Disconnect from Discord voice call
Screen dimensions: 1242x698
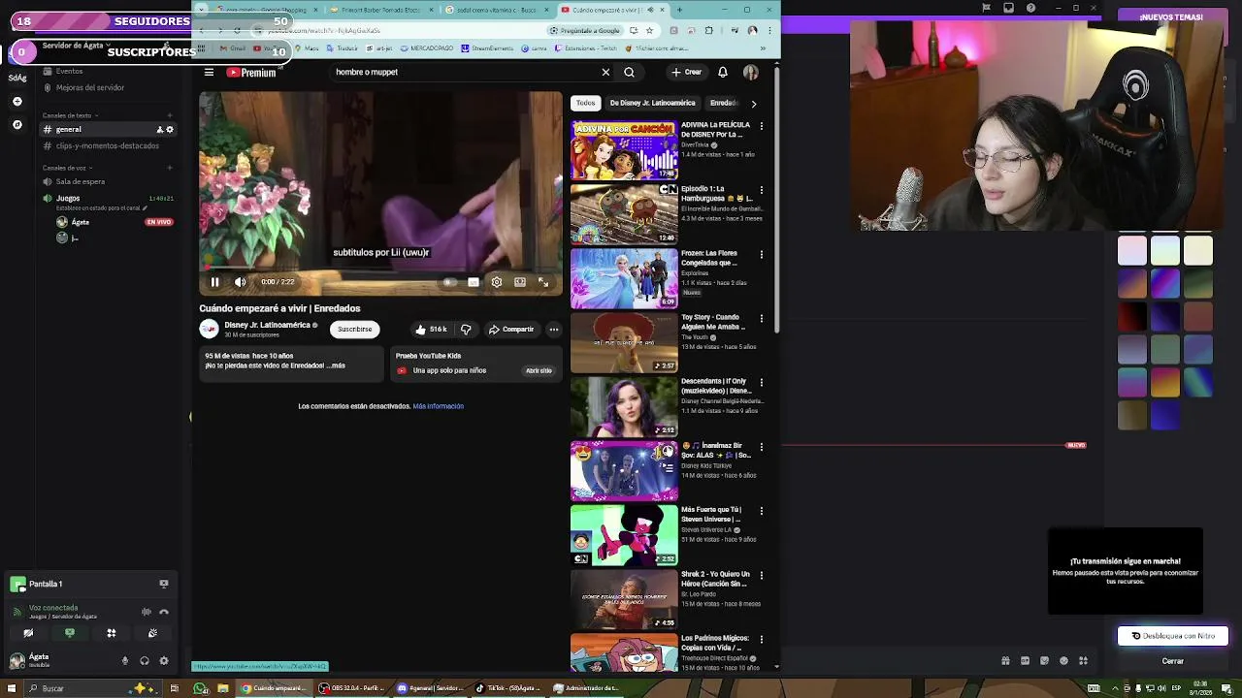click(164, 612)
